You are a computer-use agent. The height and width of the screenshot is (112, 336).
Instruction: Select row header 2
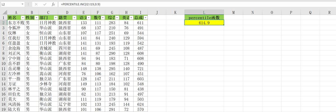click(x=3, y=23)
